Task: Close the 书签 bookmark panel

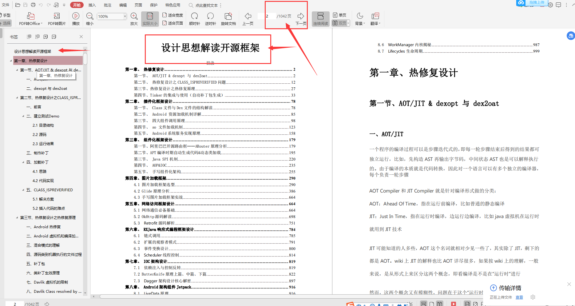Action: click(x=81, y=37)
